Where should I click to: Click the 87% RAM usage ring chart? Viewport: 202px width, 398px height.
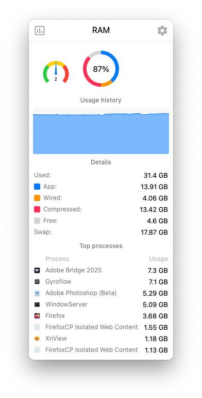tap(101, 69)
